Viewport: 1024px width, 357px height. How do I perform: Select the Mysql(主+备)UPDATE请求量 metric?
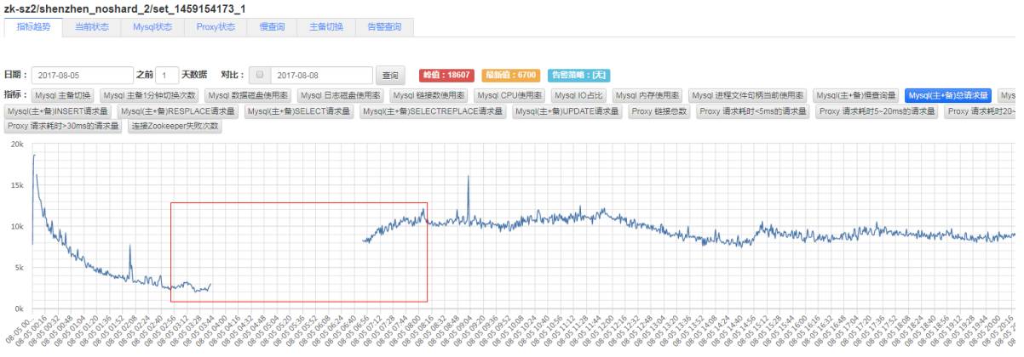(x=569, y=111)
